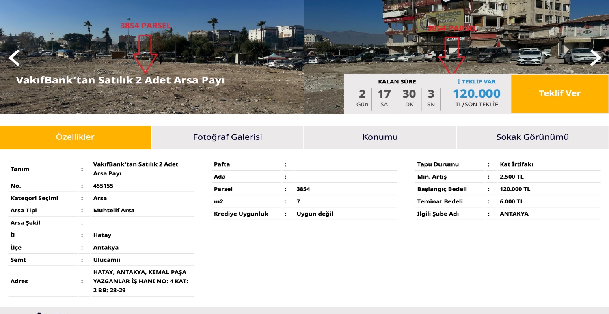Viewport: 609px width, 314px height.
Task: Show the Sokak Görünümü tab
Action: pos(532,137)
